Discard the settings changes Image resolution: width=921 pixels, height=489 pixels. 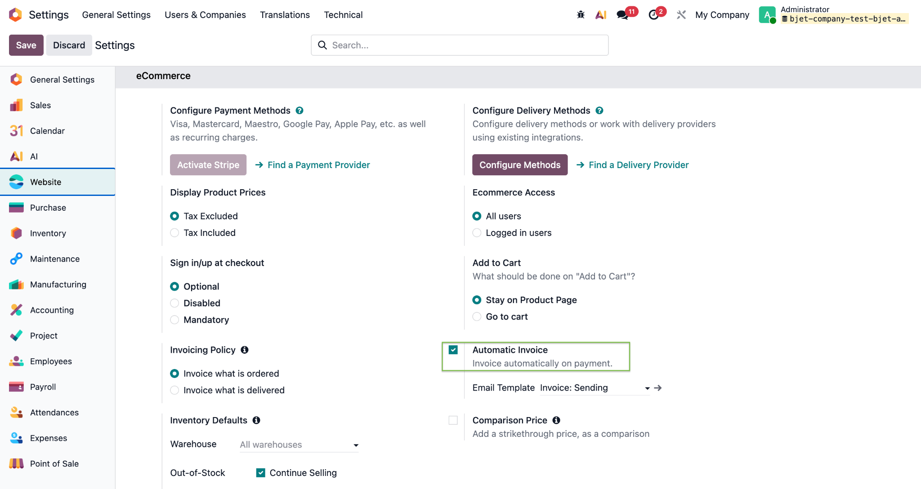[x=69, y=45]
